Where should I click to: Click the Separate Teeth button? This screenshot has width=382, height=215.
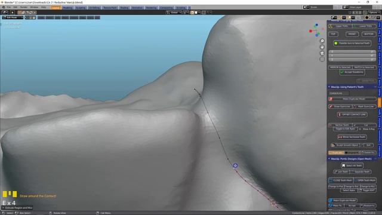coord(361,172)
